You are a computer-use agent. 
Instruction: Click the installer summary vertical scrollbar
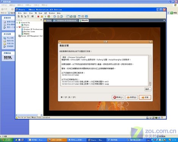150,70
